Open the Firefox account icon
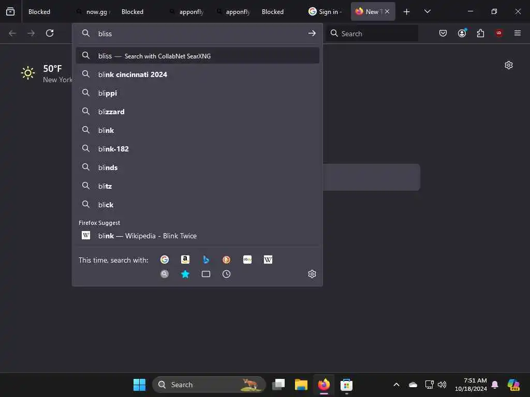 pyautogui.click(x=462, y=33)
